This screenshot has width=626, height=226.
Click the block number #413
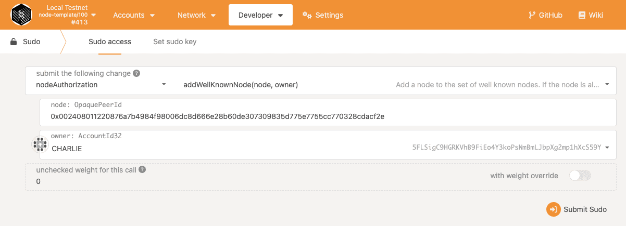[79, 22]
